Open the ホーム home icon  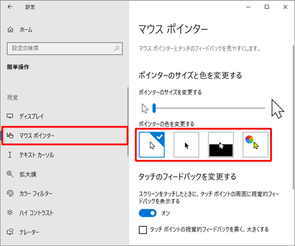pos(11,29)
